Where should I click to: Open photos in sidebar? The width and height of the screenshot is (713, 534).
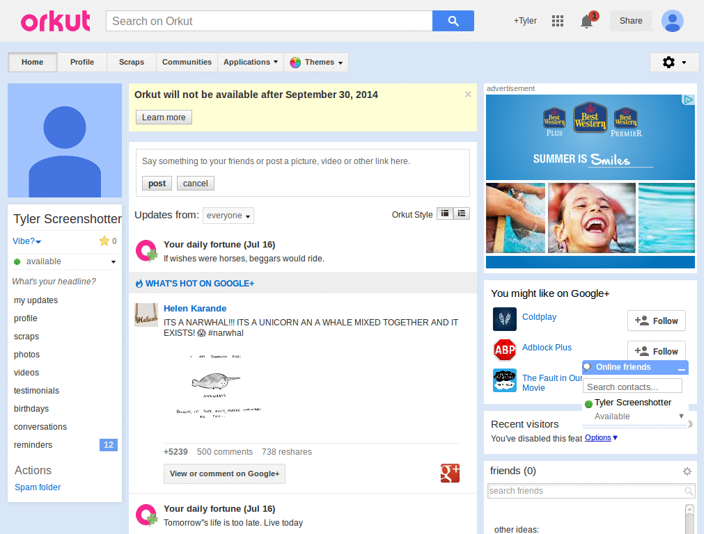click(27, 355)
